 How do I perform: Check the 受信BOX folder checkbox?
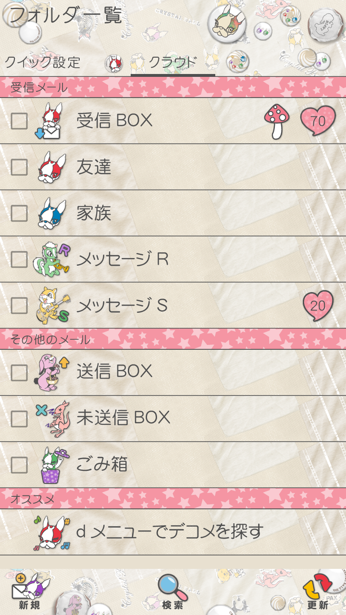(x=19, y=121)
